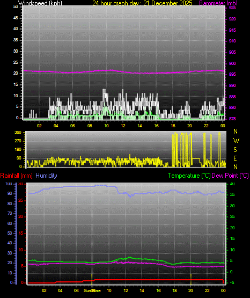Screen dimensions: 250x298
Task: Click the "875" barometer axis value
Action: pyautogui.click(x=232, y=119)
